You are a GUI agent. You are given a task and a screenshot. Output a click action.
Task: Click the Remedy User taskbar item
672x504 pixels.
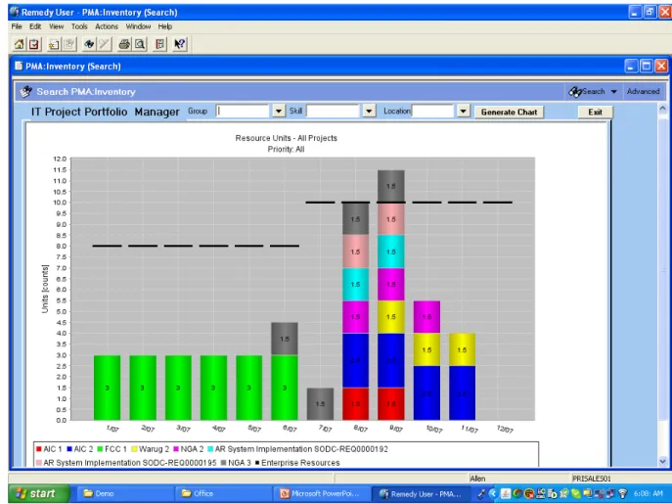tap(420, 493)
